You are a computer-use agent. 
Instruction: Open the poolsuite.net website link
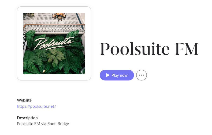point(36,106)
